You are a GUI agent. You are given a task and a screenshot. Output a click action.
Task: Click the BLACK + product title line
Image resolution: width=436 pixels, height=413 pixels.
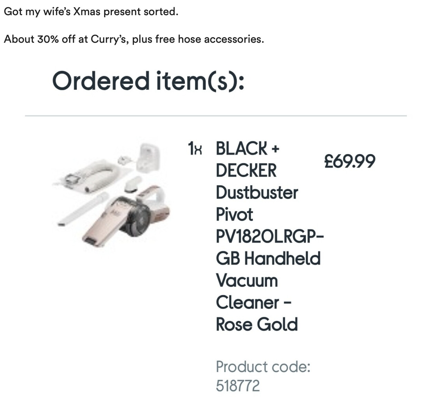point(247,149)
